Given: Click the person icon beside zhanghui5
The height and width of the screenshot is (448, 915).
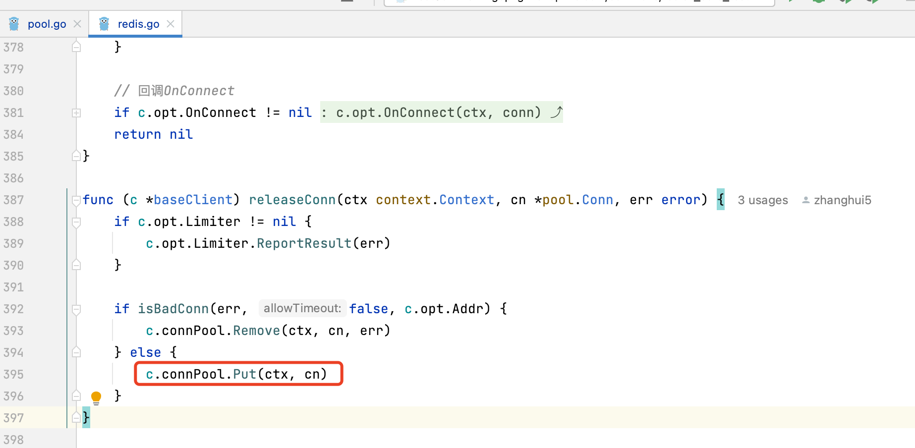Looking at the screenshot, I should [806, 200].
